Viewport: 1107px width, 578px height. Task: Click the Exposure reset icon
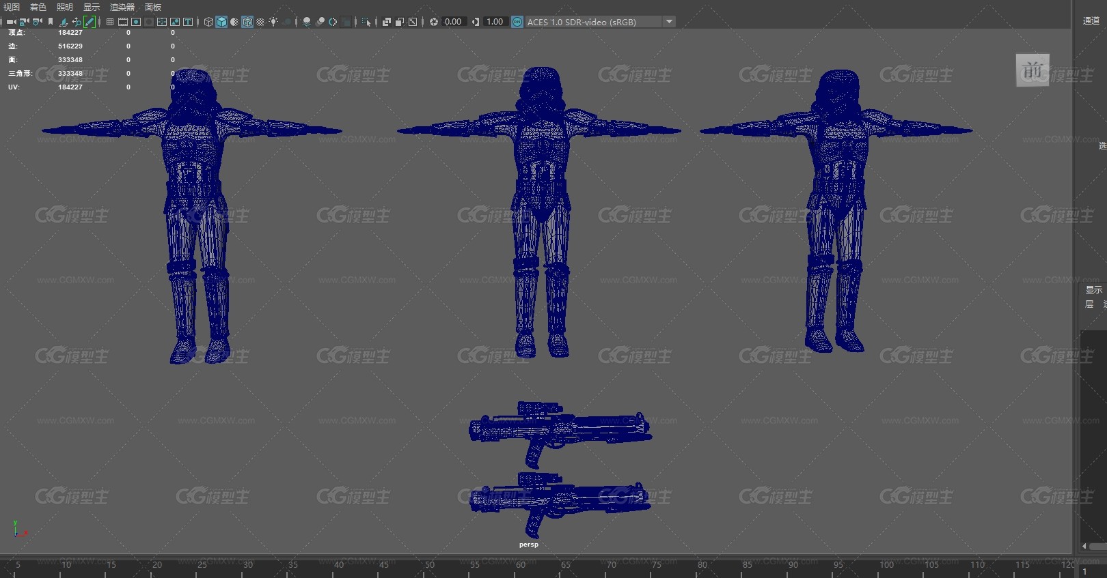(433, 22)
